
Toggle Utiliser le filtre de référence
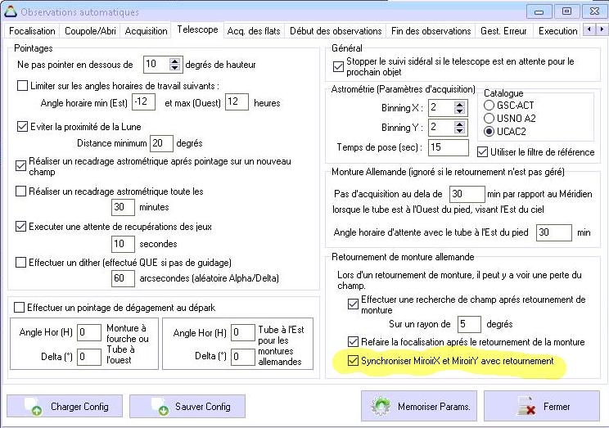(x=482, y=151)
